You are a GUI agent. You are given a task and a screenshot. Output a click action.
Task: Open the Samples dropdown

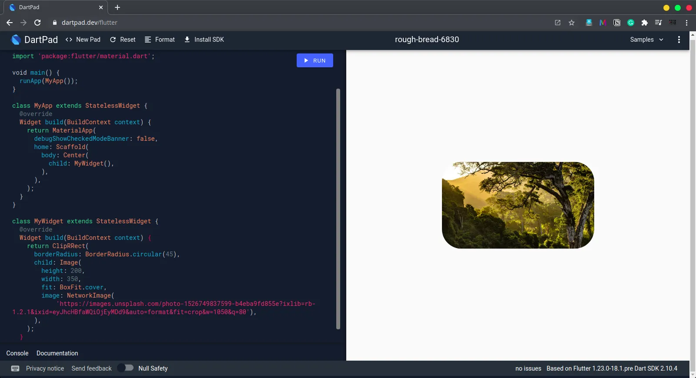646,40
